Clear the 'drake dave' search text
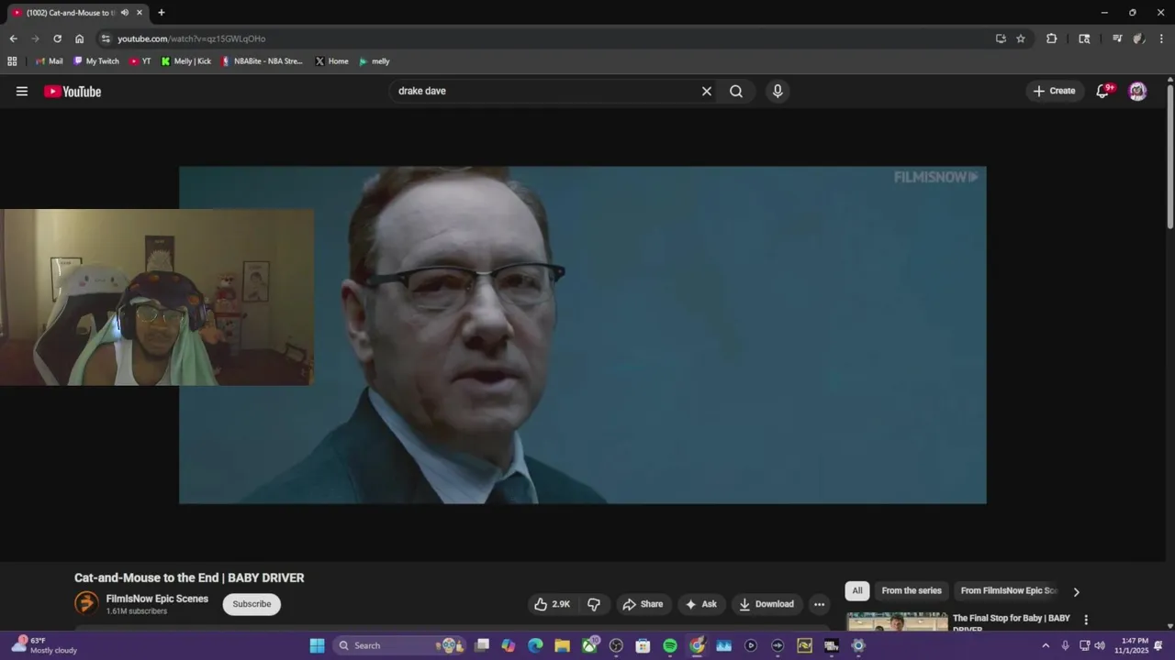This screenshot has width=1175, height=660. click(707, 91)
